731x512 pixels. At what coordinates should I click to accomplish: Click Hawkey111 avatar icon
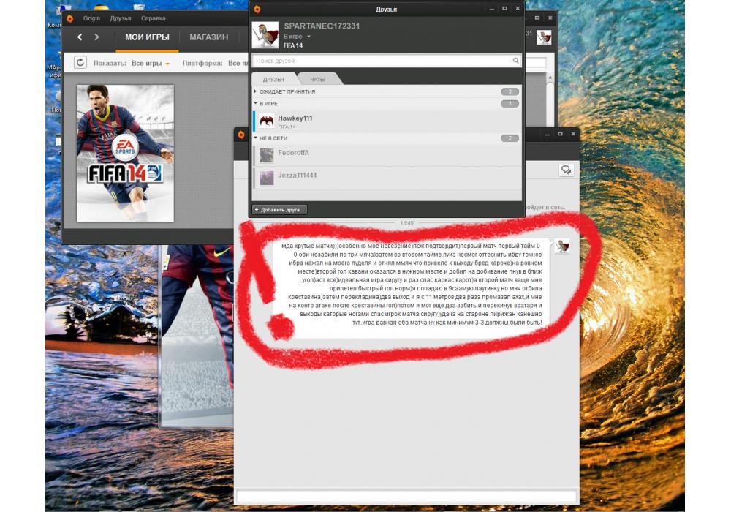click(x=266, y=121)
